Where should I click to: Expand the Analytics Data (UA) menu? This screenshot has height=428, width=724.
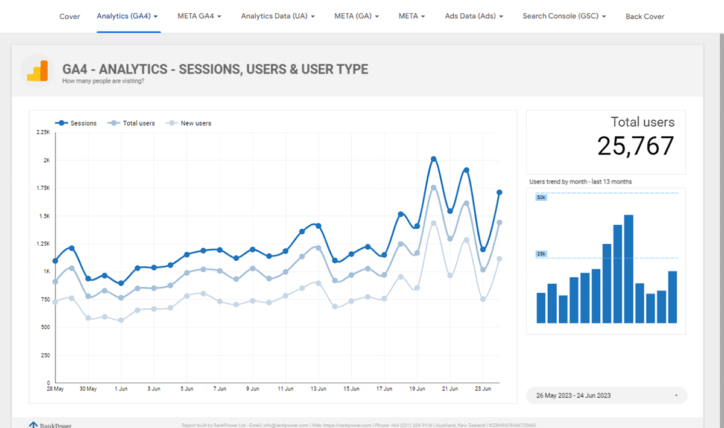[x=278, y=16]
